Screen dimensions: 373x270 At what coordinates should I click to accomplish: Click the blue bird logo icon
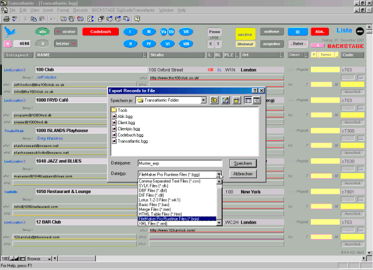pos(11,30)
